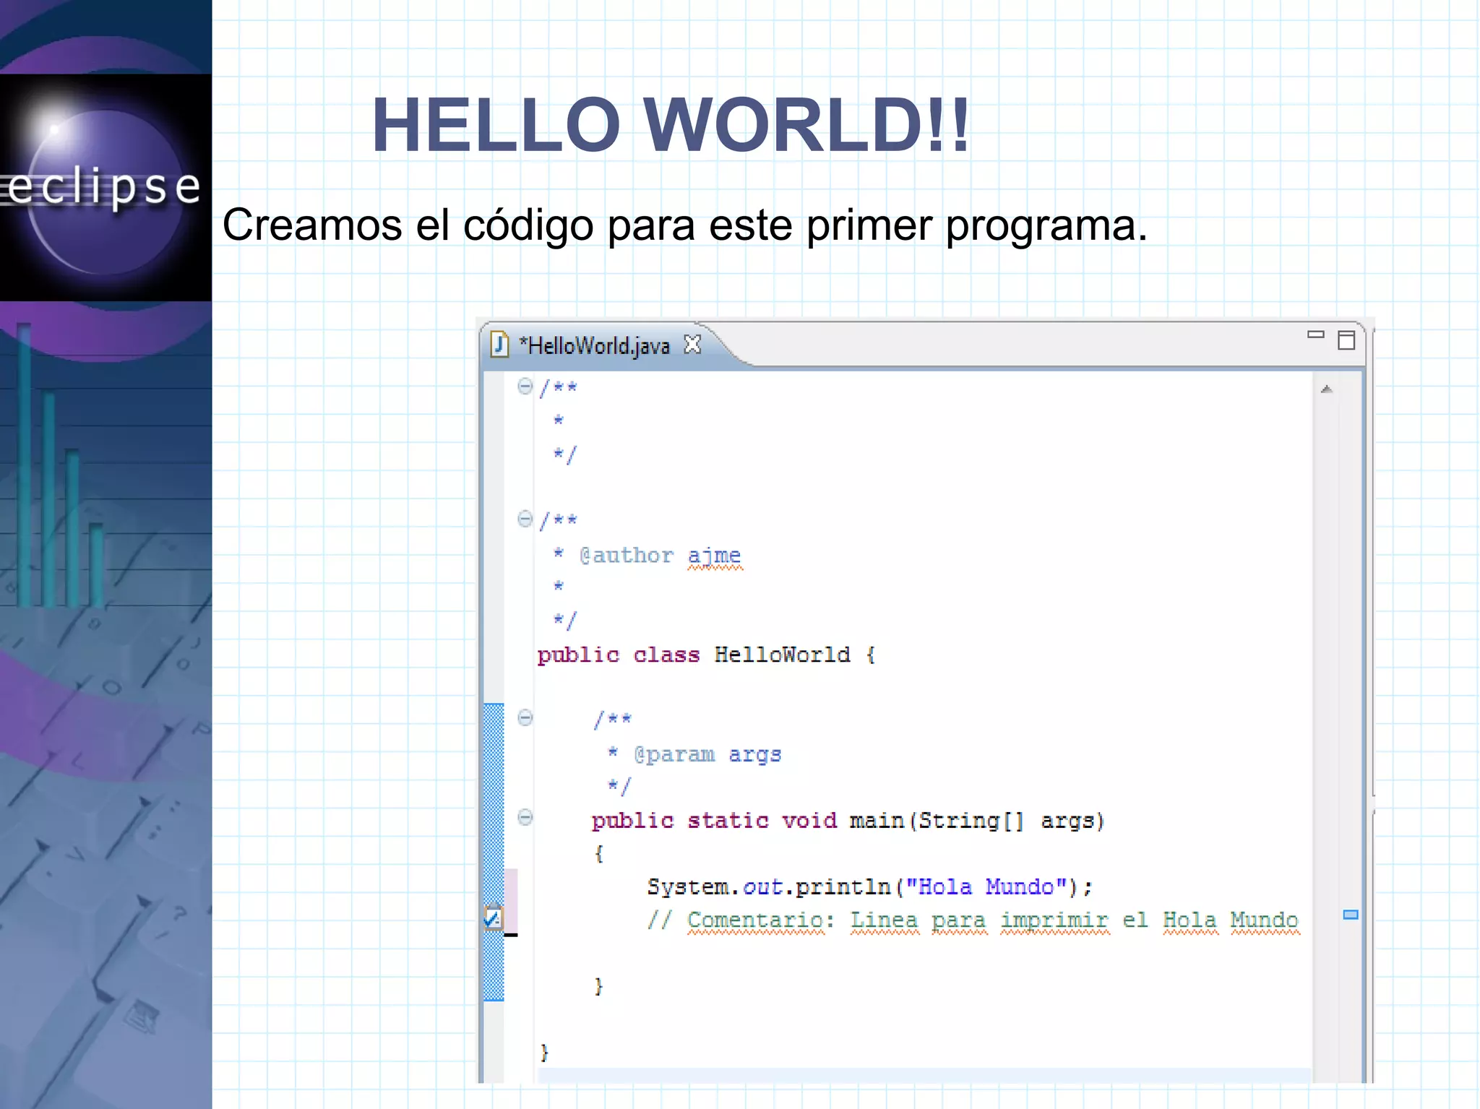Click the '@param' Javadoc tag
Screen dimensions: 1480x1109
tap(674, 754)
